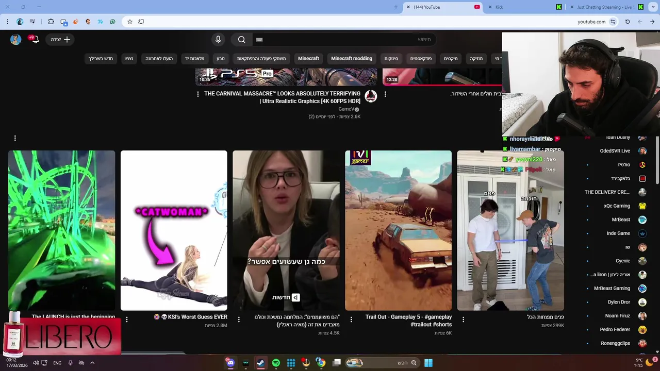Image resolution: width=660 pixels, height=371 pixels.
Task: Click the browser address bar
Action: point(371,22)
